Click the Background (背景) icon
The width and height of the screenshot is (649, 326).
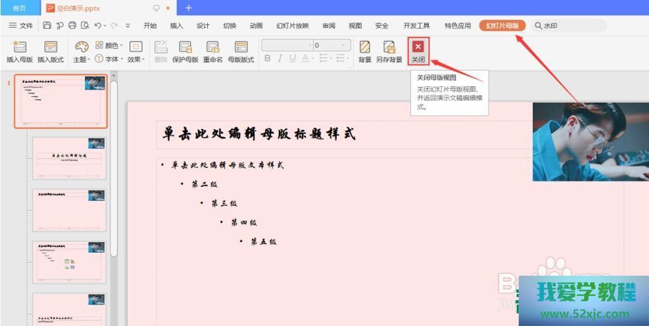[364, 47]
